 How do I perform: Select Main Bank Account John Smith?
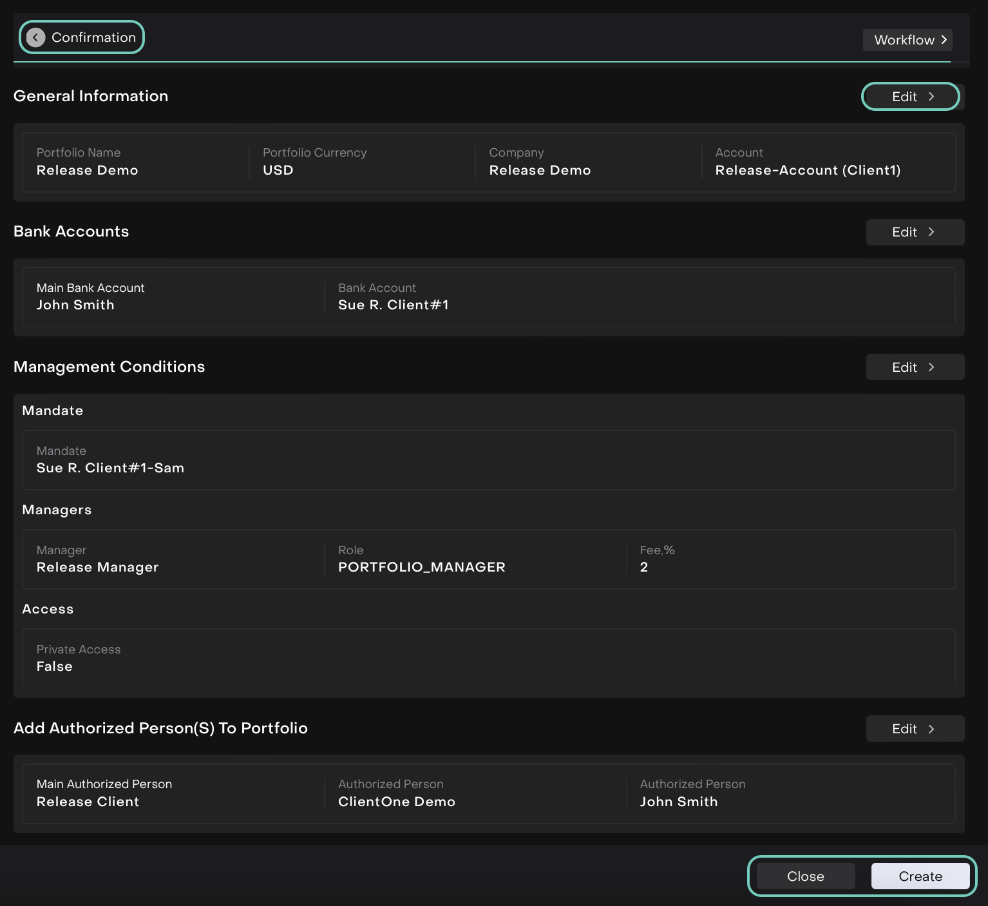pyautogui.click(x=75, y=305)
